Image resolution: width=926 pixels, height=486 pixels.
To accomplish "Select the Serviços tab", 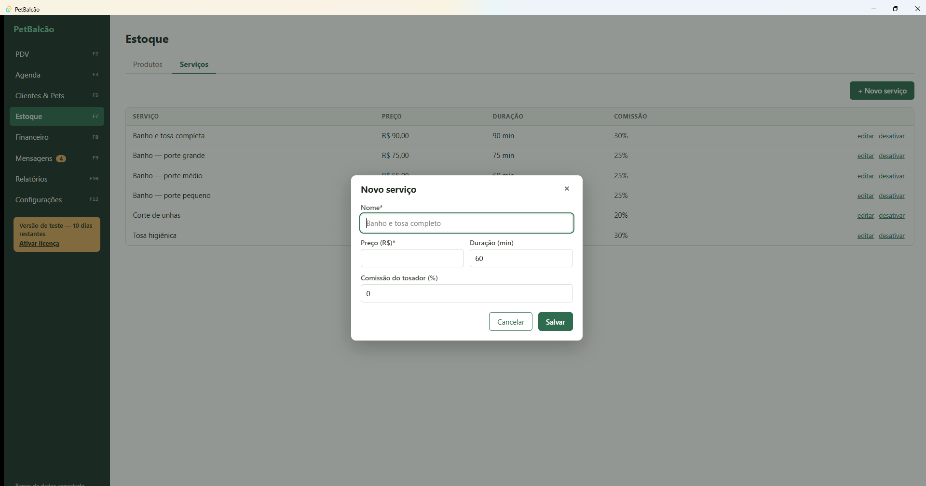I will click(194, 65).
